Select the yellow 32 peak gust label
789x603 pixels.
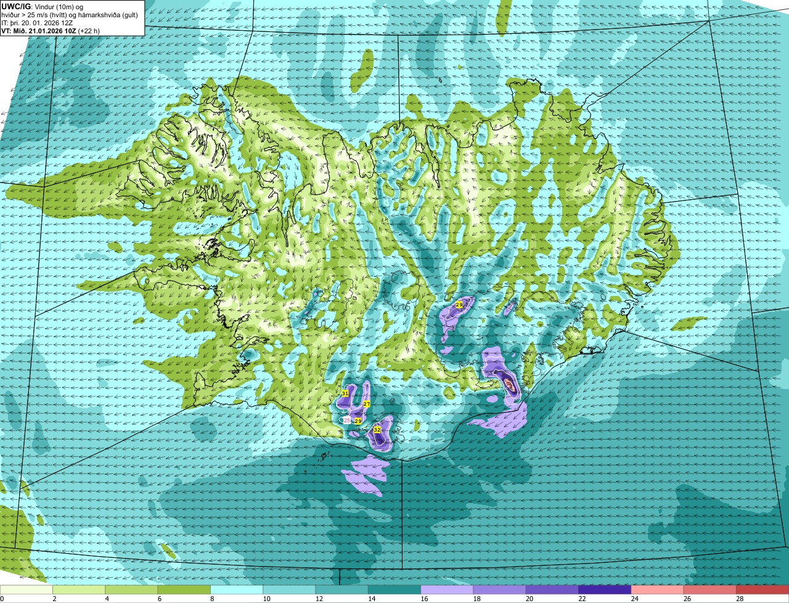coord(377,430)
